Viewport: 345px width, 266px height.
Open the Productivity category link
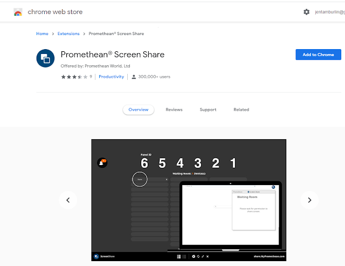[112, 77]
